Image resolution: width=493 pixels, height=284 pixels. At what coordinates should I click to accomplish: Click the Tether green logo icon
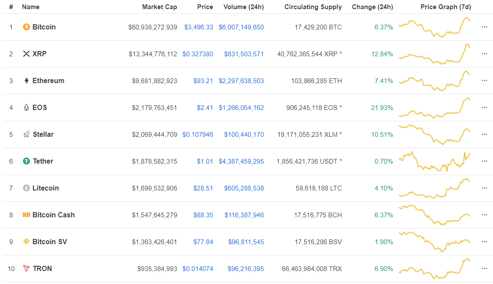point(26,161)
